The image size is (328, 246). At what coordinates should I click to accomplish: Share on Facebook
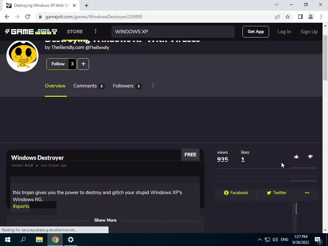(x=236, y=193)
